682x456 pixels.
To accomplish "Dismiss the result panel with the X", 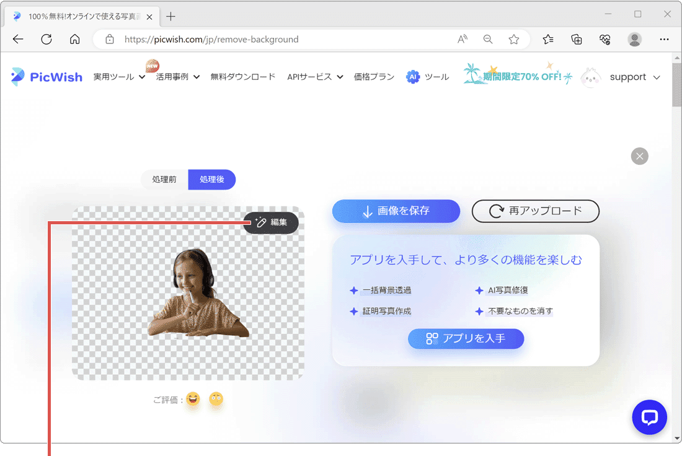I will (639, 156).
